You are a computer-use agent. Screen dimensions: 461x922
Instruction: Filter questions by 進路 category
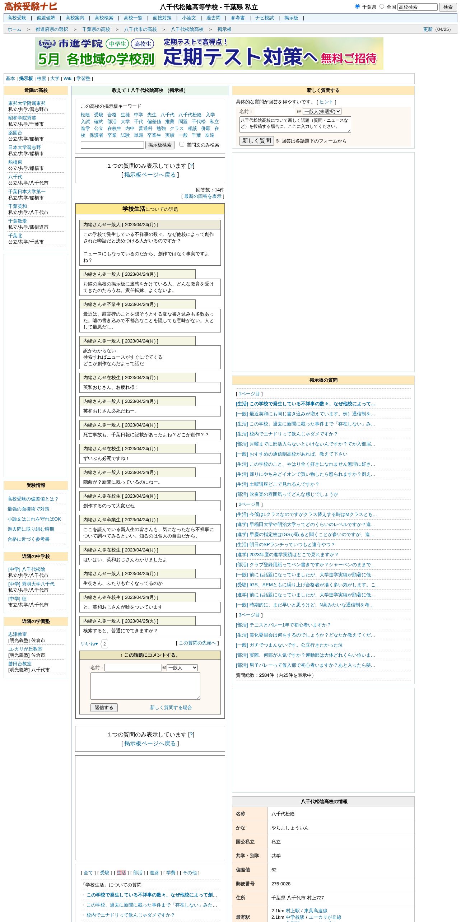(154, 873)
